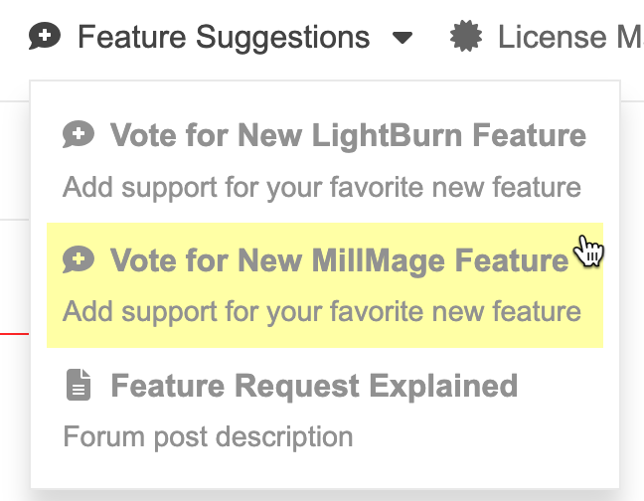Click the Feature Suggestions speech bubble icon
This screenshot has height=501, width=644.
45,38
